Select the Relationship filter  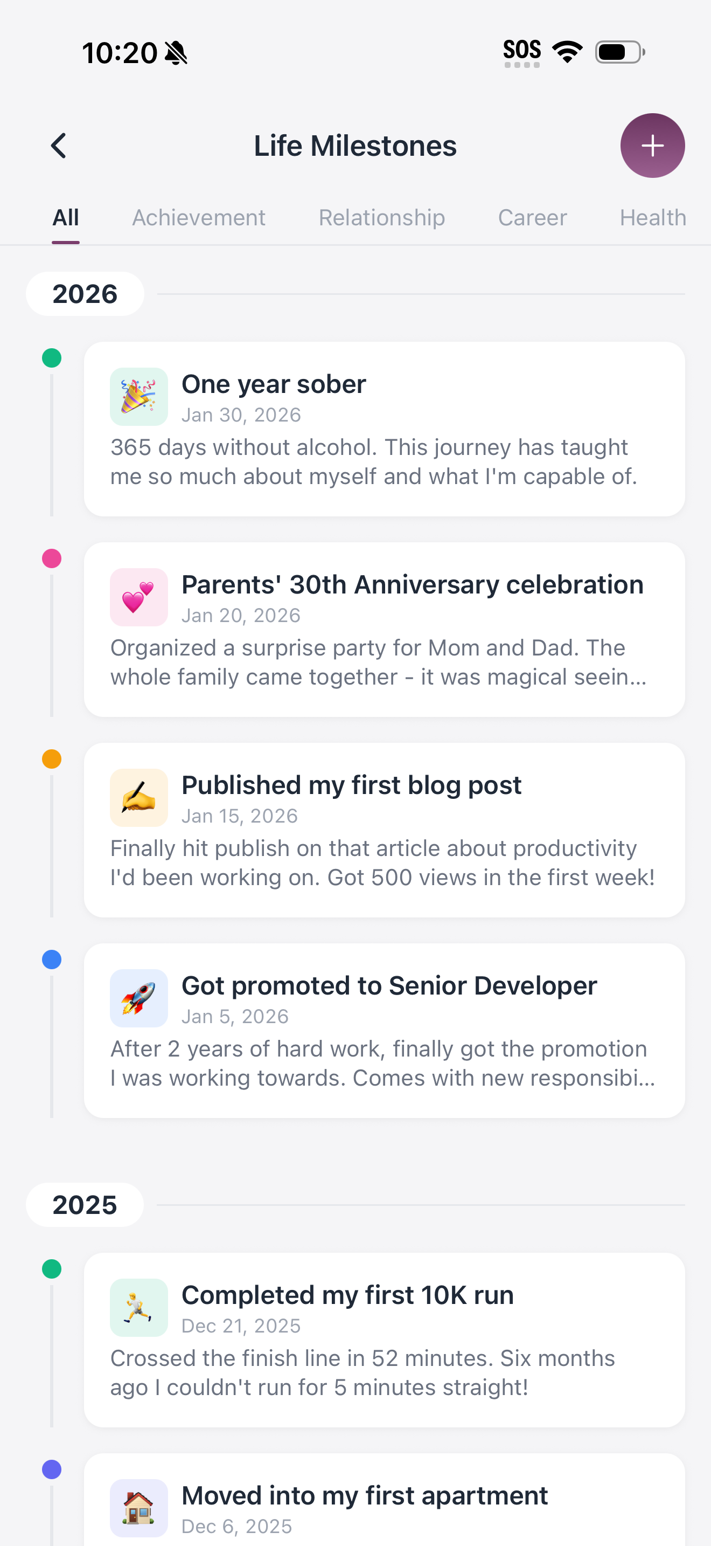(x=381, y=218)
